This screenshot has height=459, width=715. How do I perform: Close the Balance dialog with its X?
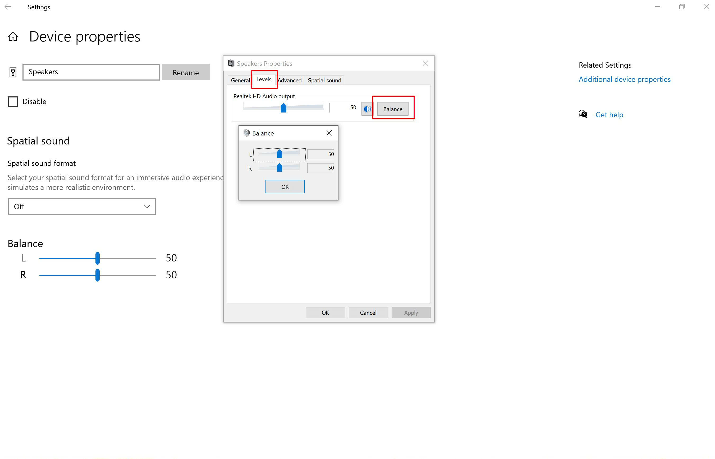pos(329,133)
